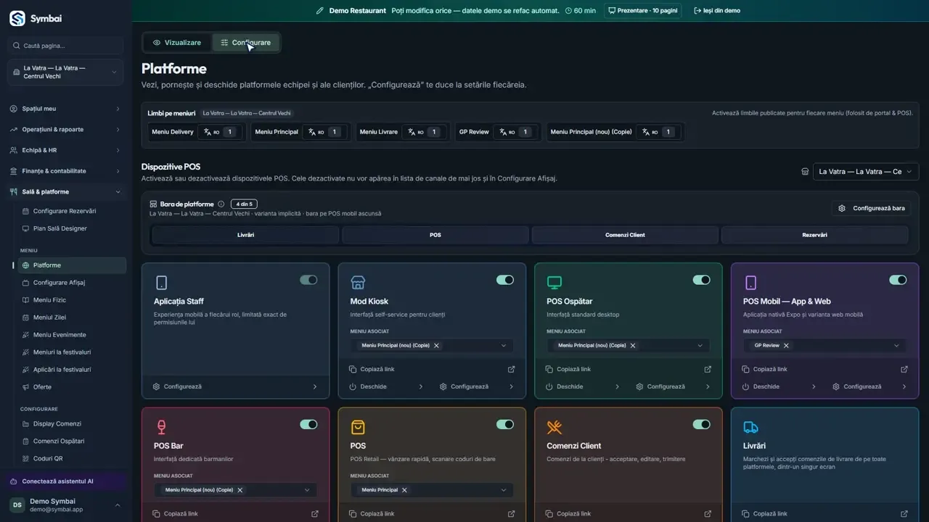929x522 pixels.
Task: Copy link for POS Ospătar
Action: [x=568, y=369]
